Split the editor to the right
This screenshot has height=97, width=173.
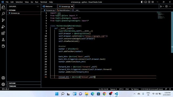167,6
